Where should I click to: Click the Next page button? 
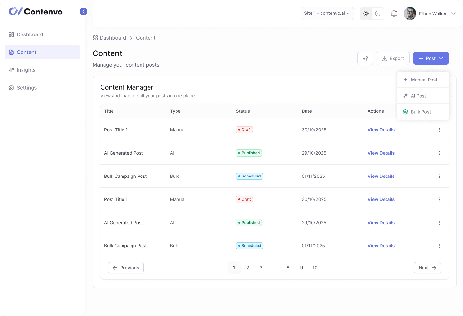click(427, 268)
